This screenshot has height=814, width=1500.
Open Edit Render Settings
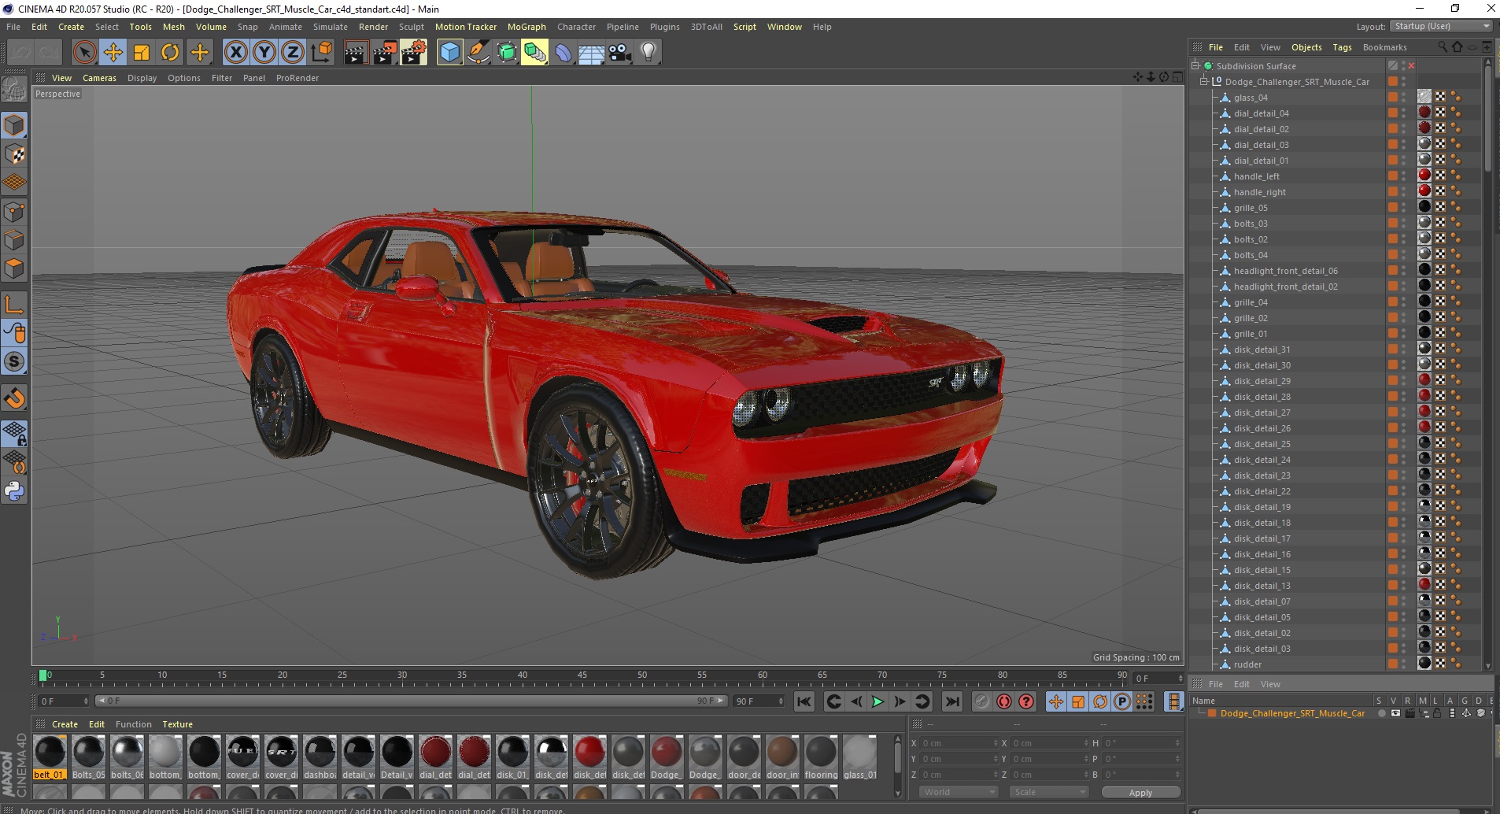[x=414, y=53]
